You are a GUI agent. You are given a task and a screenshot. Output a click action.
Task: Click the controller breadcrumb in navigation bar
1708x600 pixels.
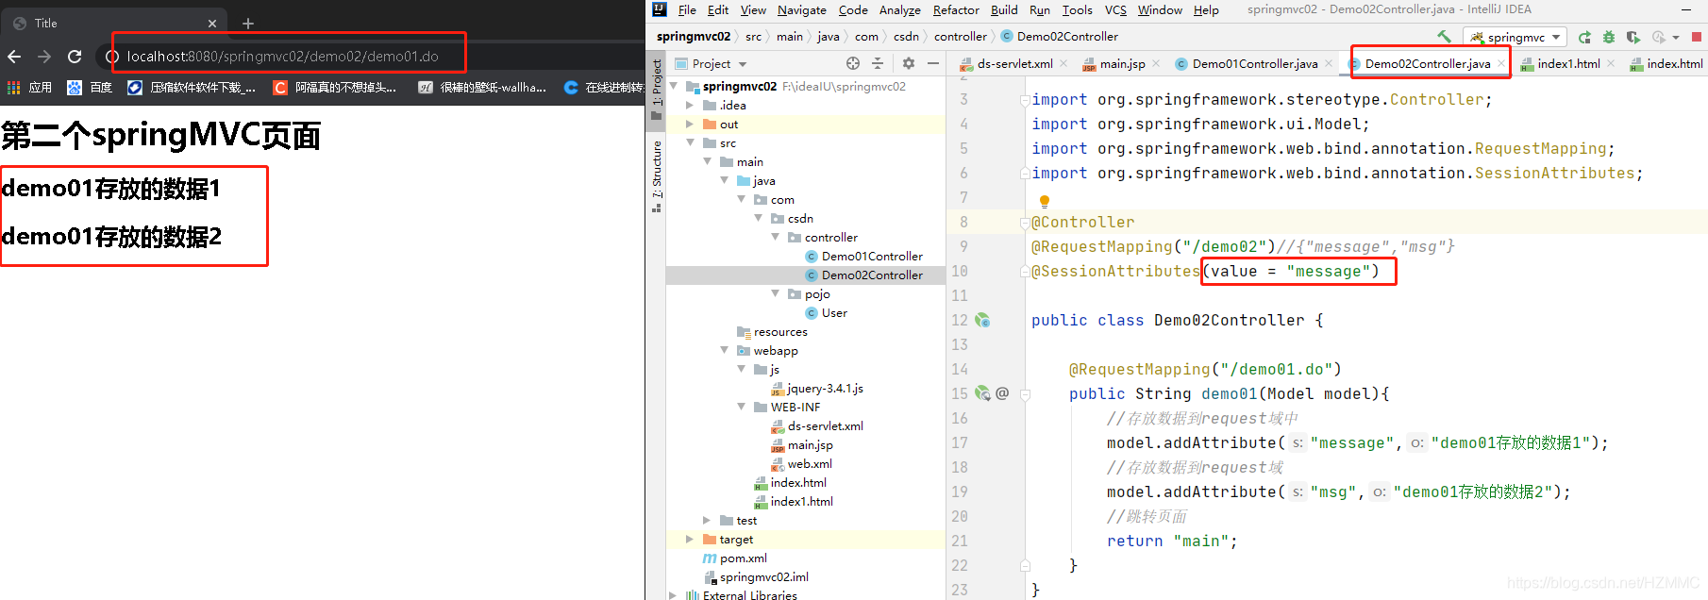click(961, 37)
